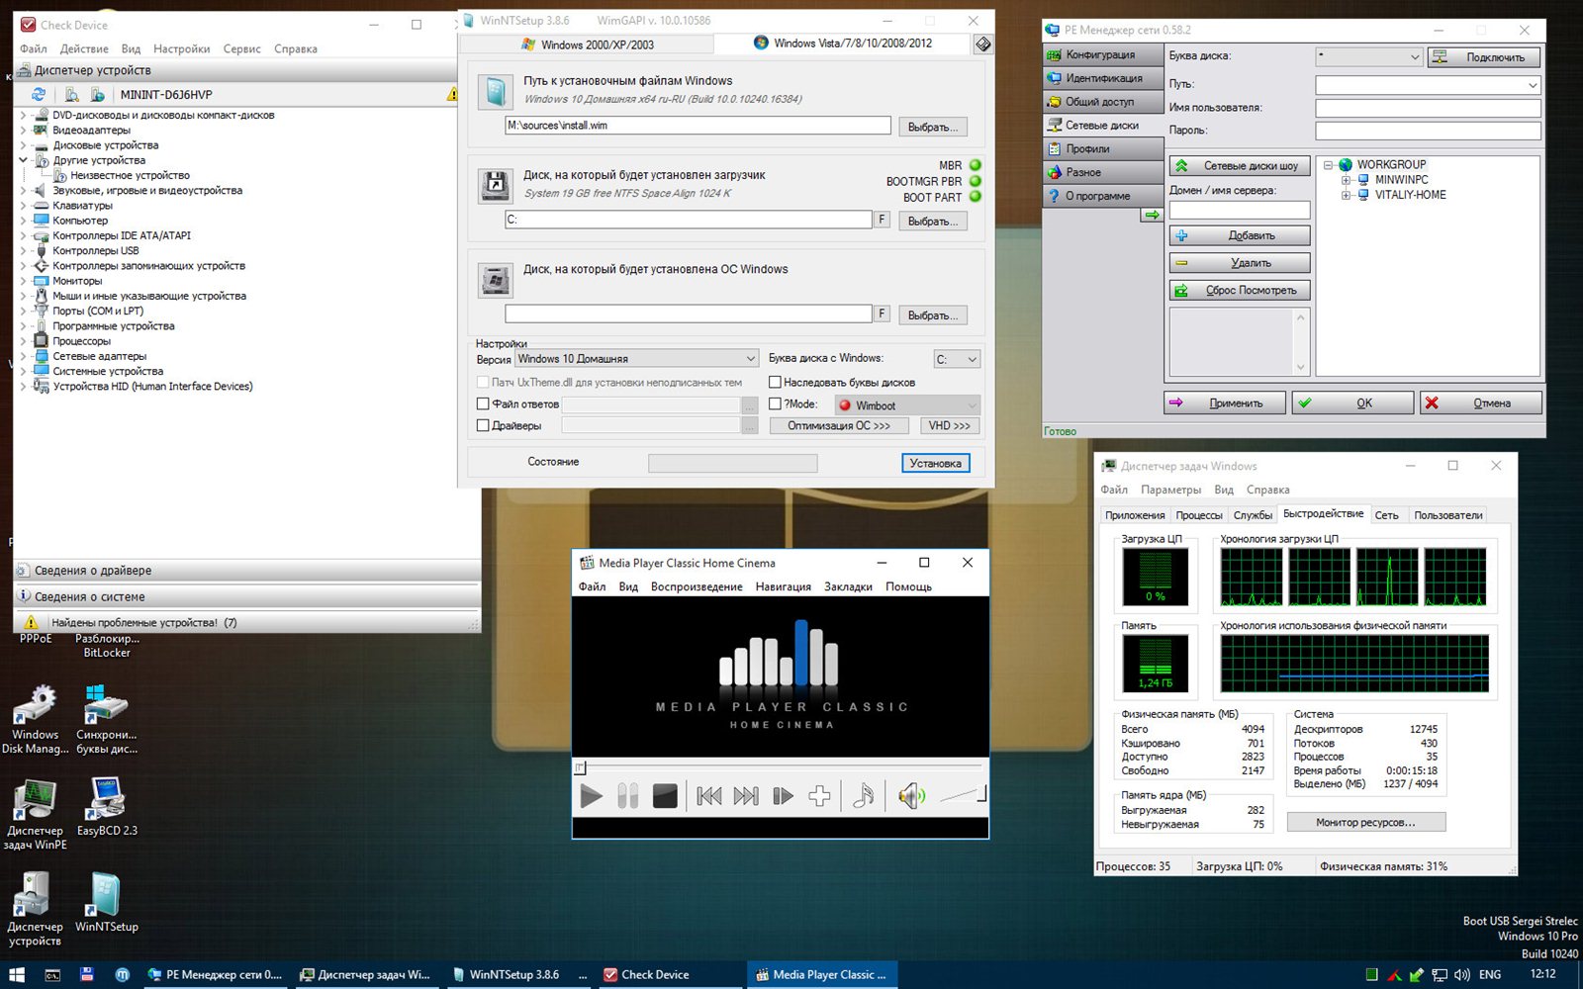Click Монитор ресурсов button
The width and height of the screenshot is (1583, 989).
click(1365, 822)
